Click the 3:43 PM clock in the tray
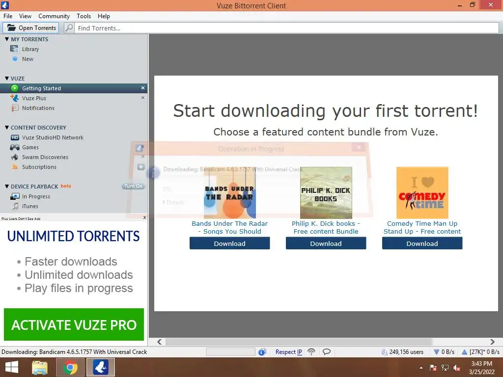This screenshot has height=377, width=503. [481, 364]
